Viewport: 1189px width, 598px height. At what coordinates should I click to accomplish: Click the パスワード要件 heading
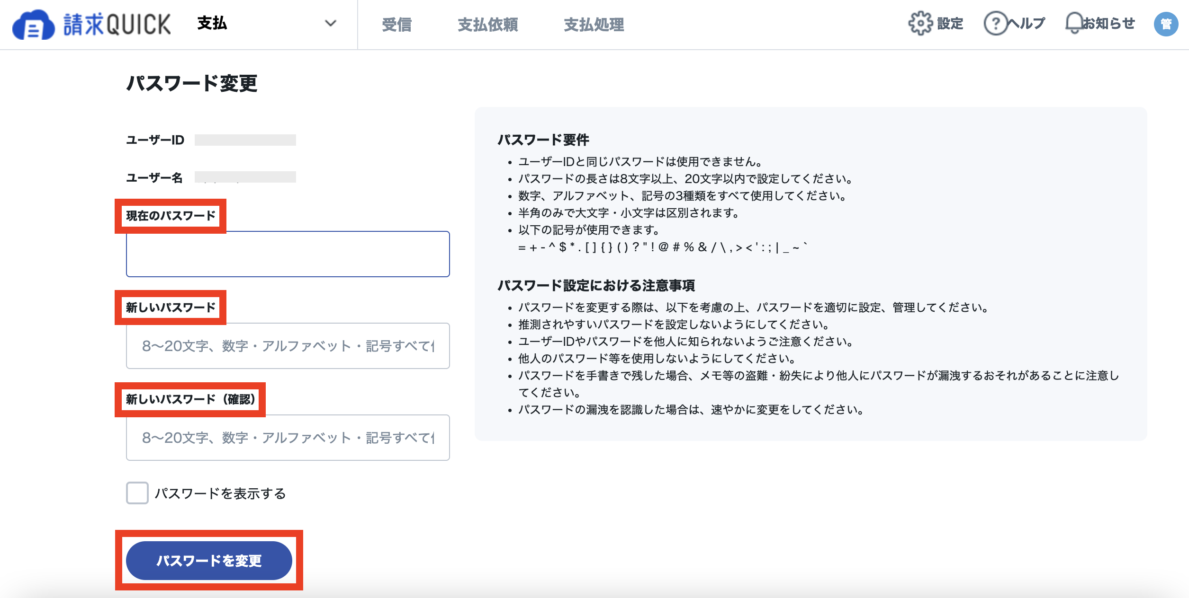[x=543, y=140]
